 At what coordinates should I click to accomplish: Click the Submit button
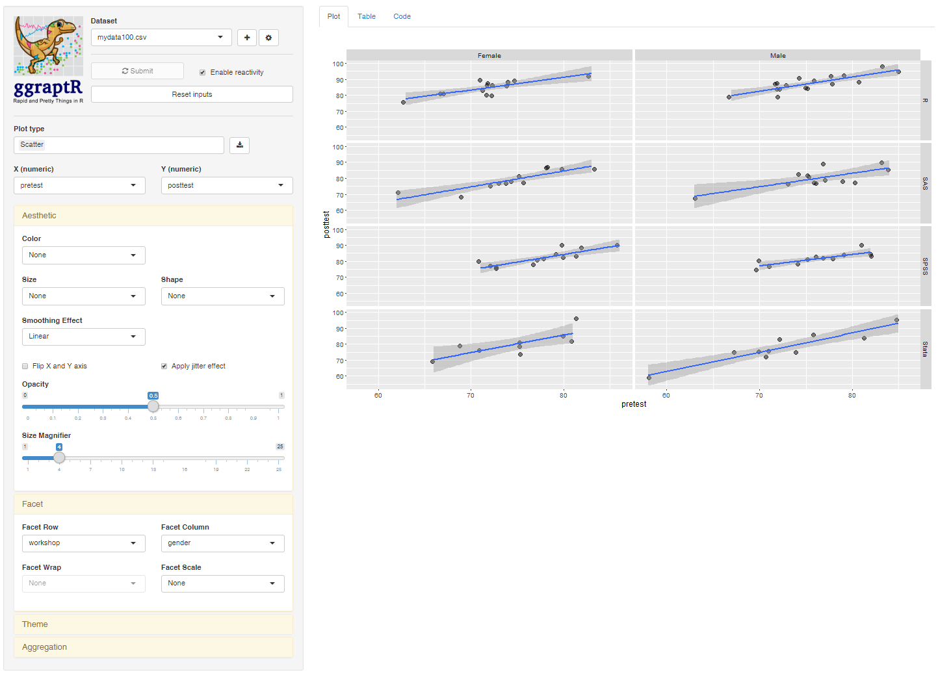(x=137, y=70)
